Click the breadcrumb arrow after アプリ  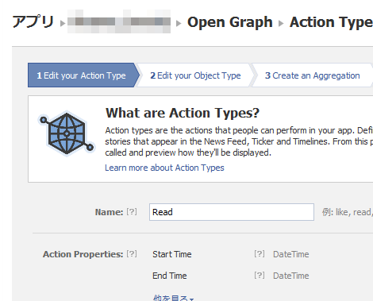coord(63,24)
